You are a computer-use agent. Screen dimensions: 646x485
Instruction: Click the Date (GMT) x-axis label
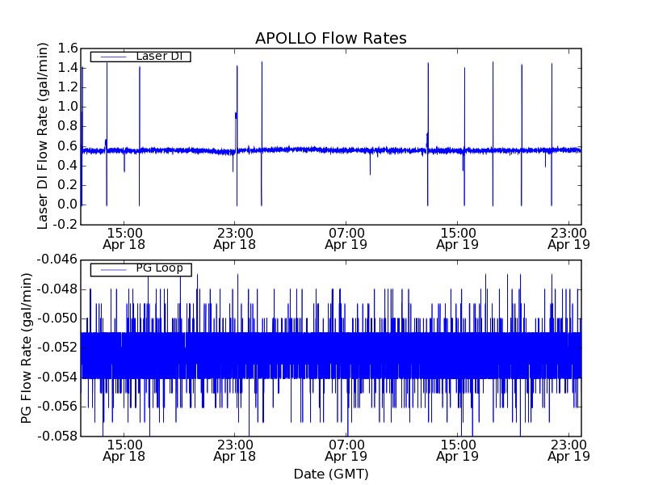[x=330, y=474]
